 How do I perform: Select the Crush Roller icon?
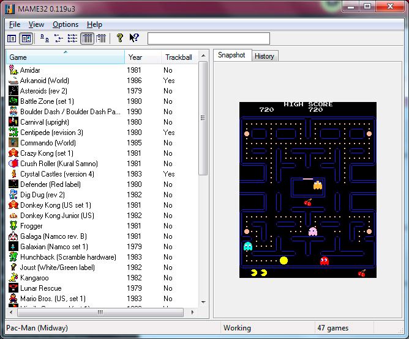point(13,164)
